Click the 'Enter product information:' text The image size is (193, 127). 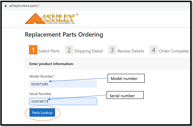52,64
